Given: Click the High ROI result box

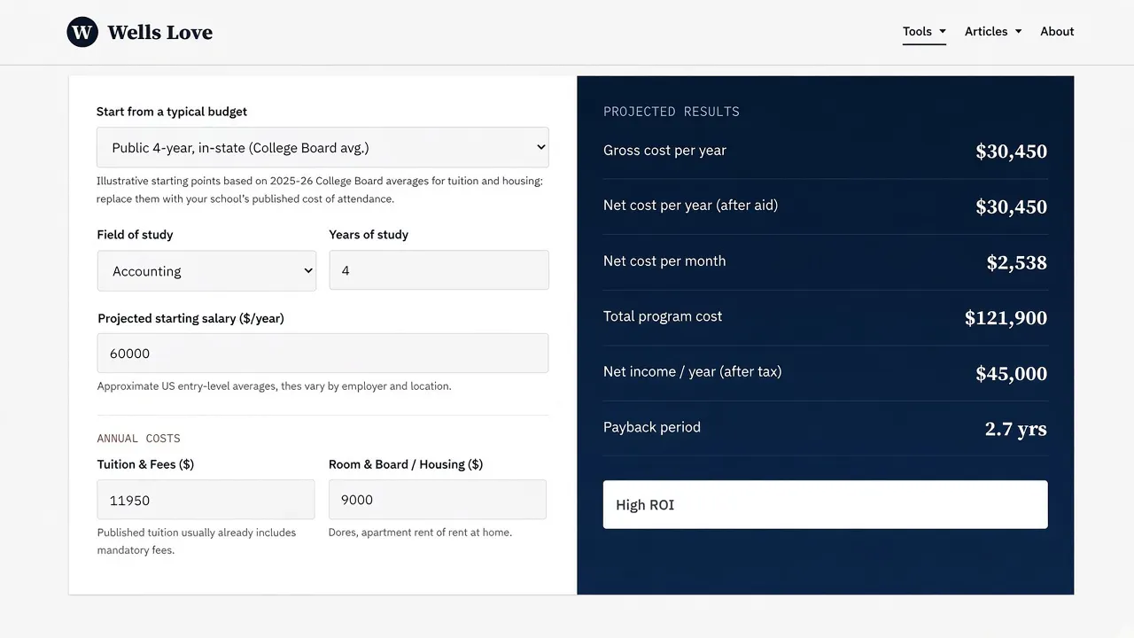Looking at the screenshot, I should point(825,504).
